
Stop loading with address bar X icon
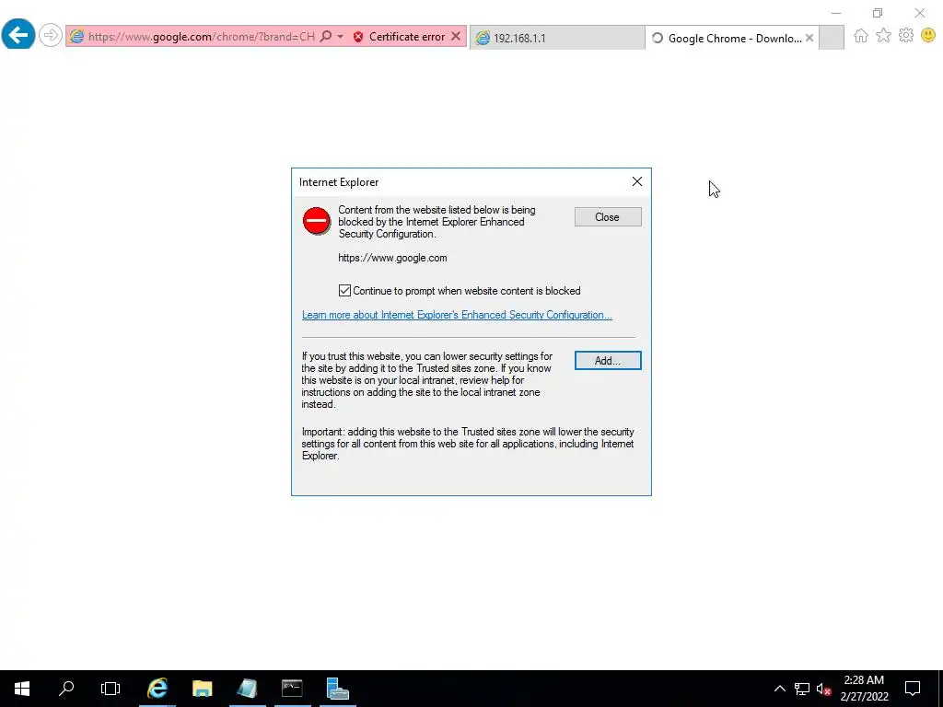(456, 36)
